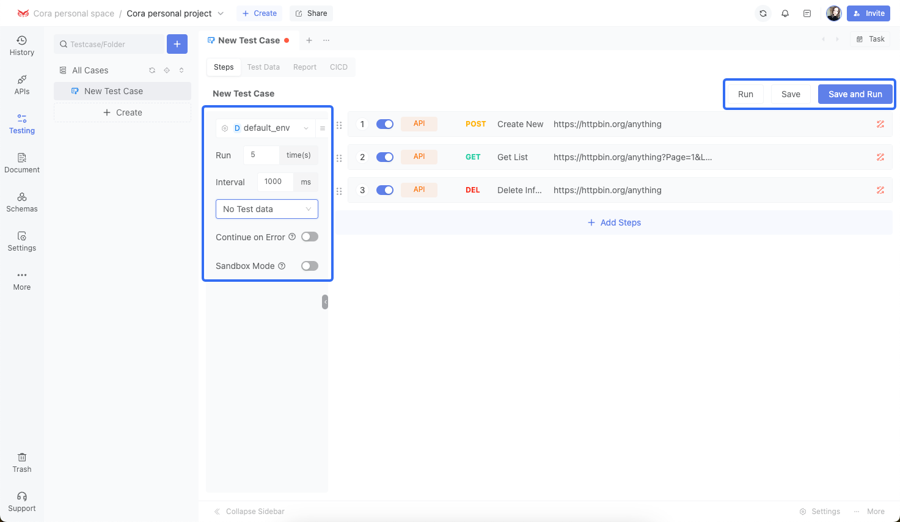Open History in the left sidebar
The image size is (900, 522).
[x=22, y=46]
